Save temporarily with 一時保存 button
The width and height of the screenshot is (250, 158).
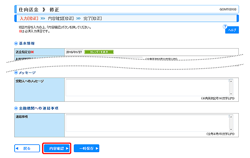tap(86, 148)
